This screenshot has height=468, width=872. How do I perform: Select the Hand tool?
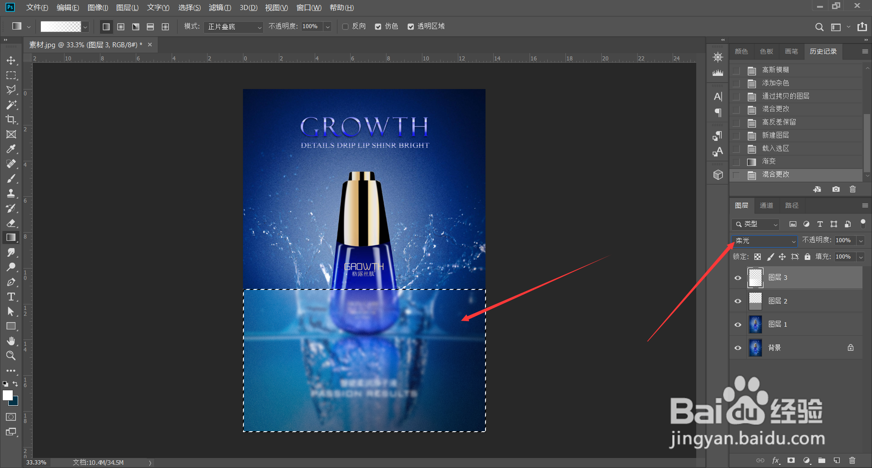coord(11,341)
